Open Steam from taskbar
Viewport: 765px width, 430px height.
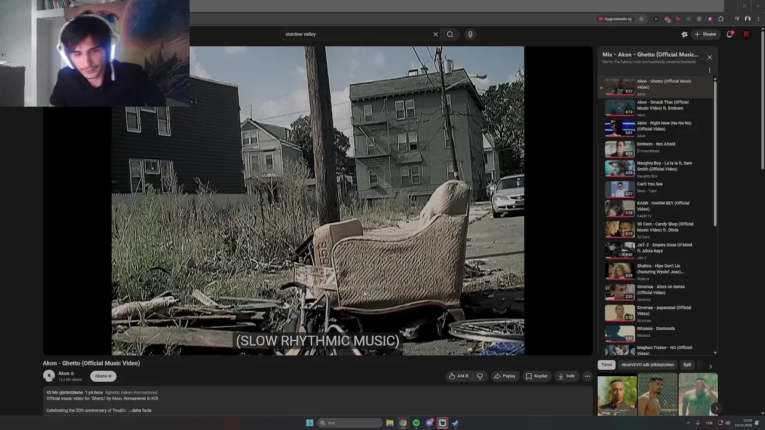coord(455,423)
